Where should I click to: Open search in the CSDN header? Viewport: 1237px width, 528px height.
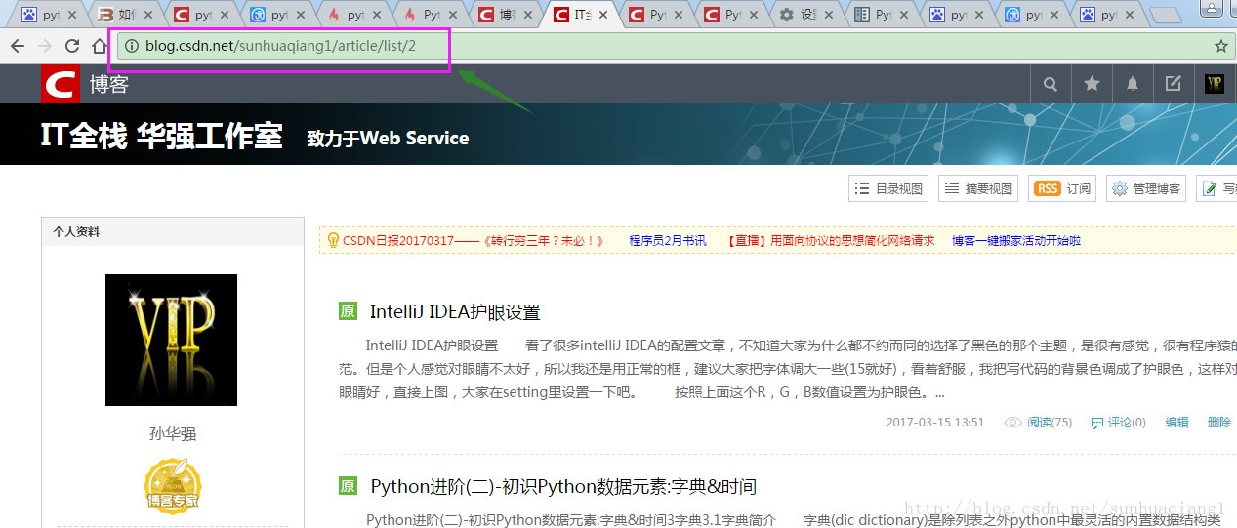(x=1051, y=84)
